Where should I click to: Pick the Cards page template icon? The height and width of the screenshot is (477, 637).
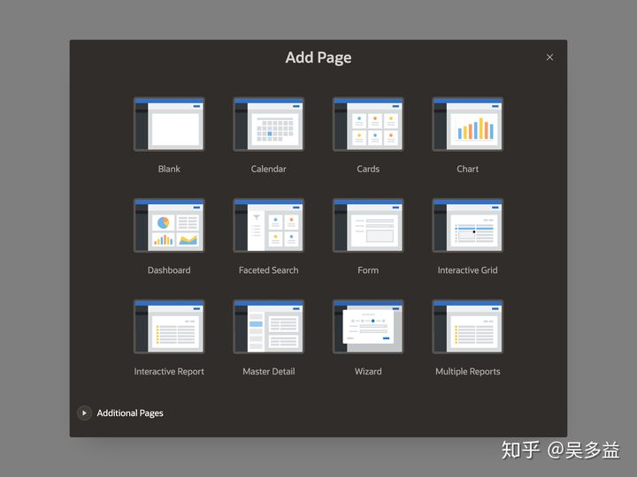point(368,125)
